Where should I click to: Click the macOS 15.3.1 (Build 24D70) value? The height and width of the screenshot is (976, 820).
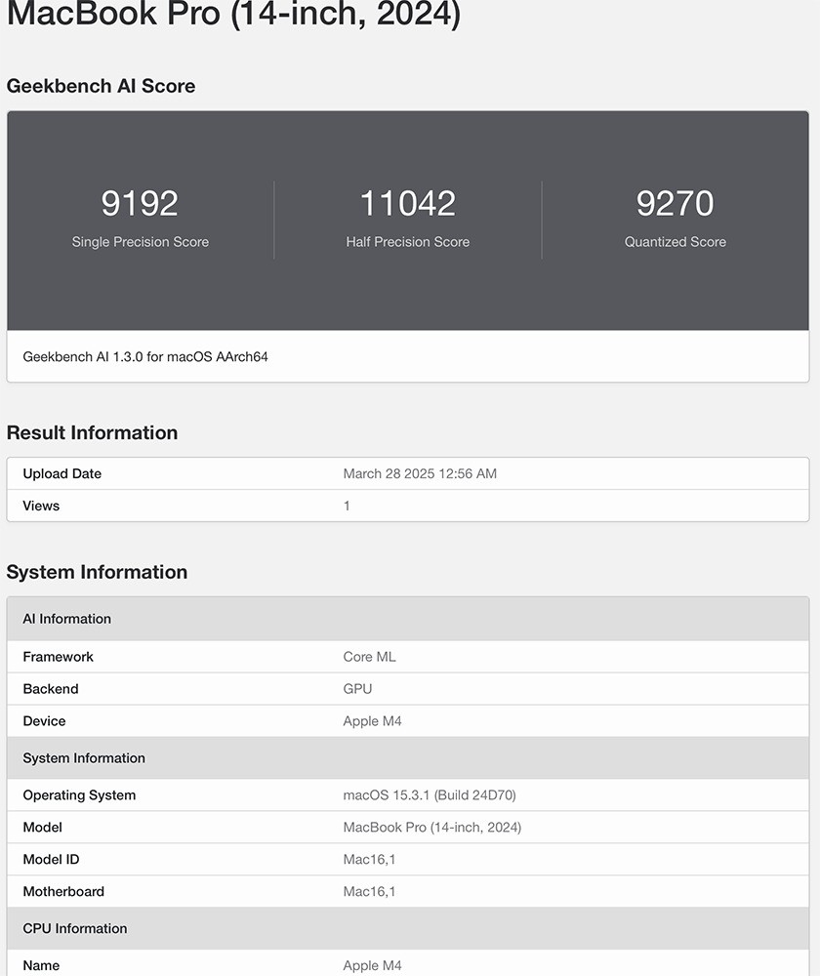click(x=430, y=795)
